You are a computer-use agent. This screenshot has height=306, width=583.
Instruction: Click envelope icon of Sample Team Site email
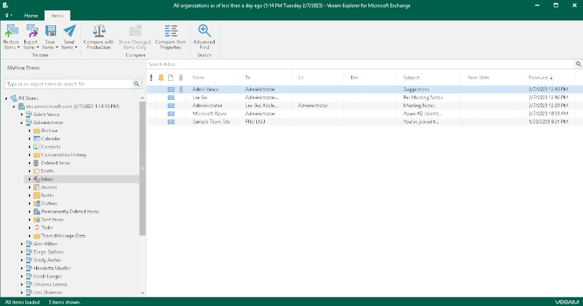pyautogui.click(x=171, y=122)
